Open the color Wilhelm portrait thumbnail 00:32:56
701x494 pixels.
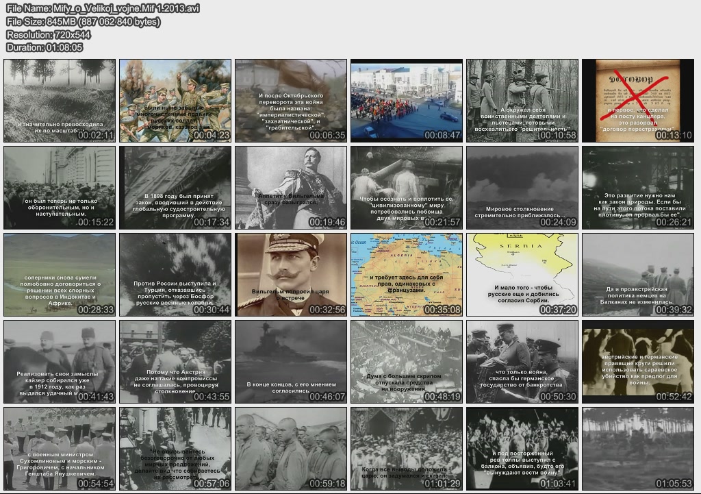[x=291, y=275]
